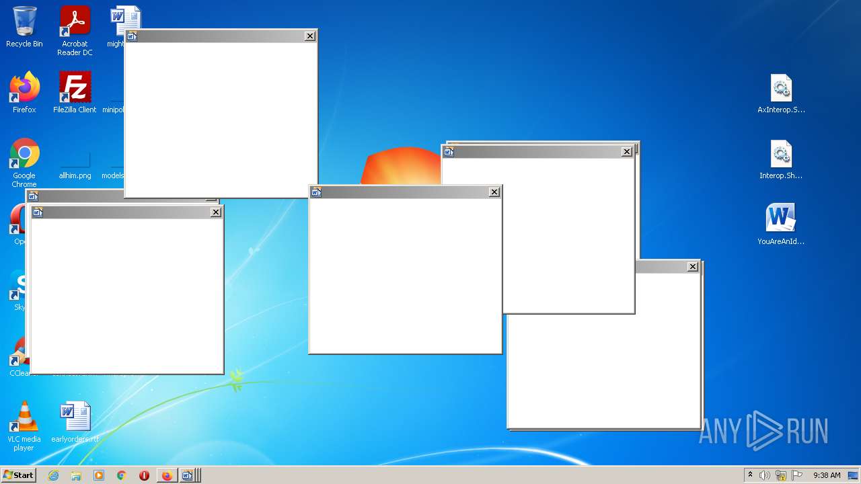Select the partly hidden CCleaner desktop shortcut

(x=18, y=356)
